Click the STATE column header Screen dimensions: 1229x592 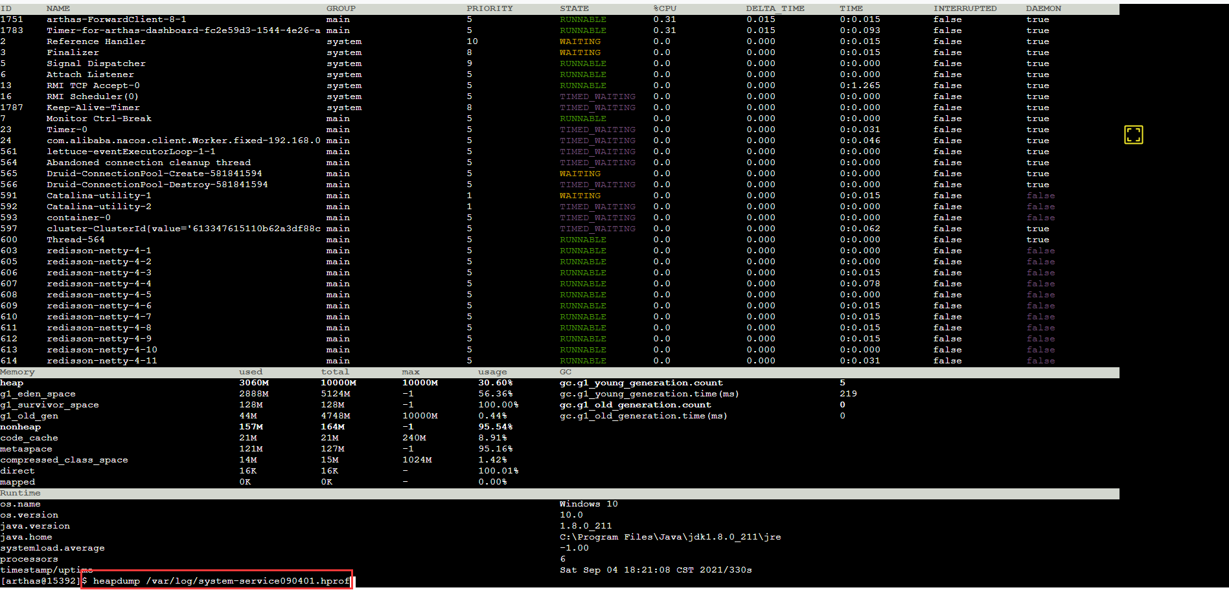coord(574,8)
